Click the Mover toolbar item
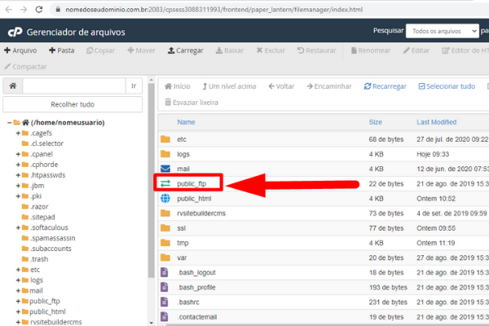 click(141, 51)
